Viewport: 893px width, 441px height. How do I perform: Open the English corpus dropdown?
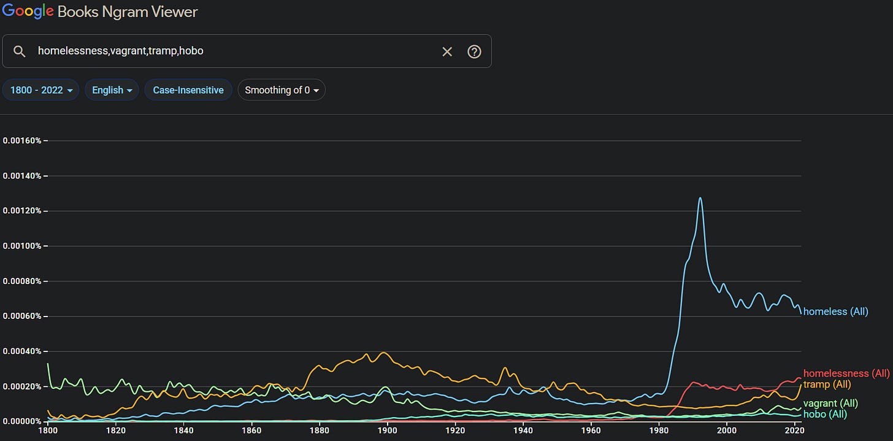(112, 90)
